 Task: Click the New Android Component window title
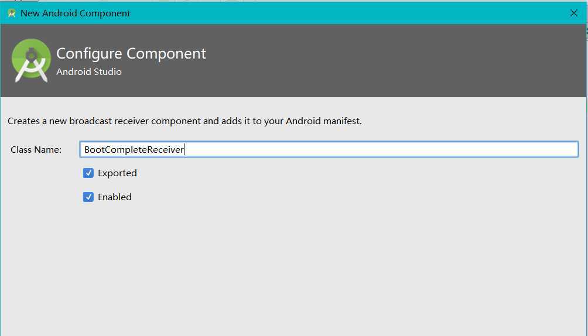pyautogui.click(x=76, y=13)
